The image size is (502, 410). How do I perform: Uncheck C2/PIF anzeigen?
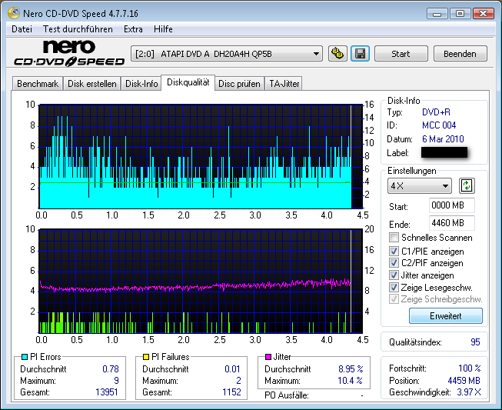pyautogui.click(x=394, y=263)
